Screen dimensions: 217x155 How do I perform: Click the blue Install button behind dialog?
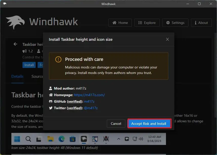coord(29,65)
